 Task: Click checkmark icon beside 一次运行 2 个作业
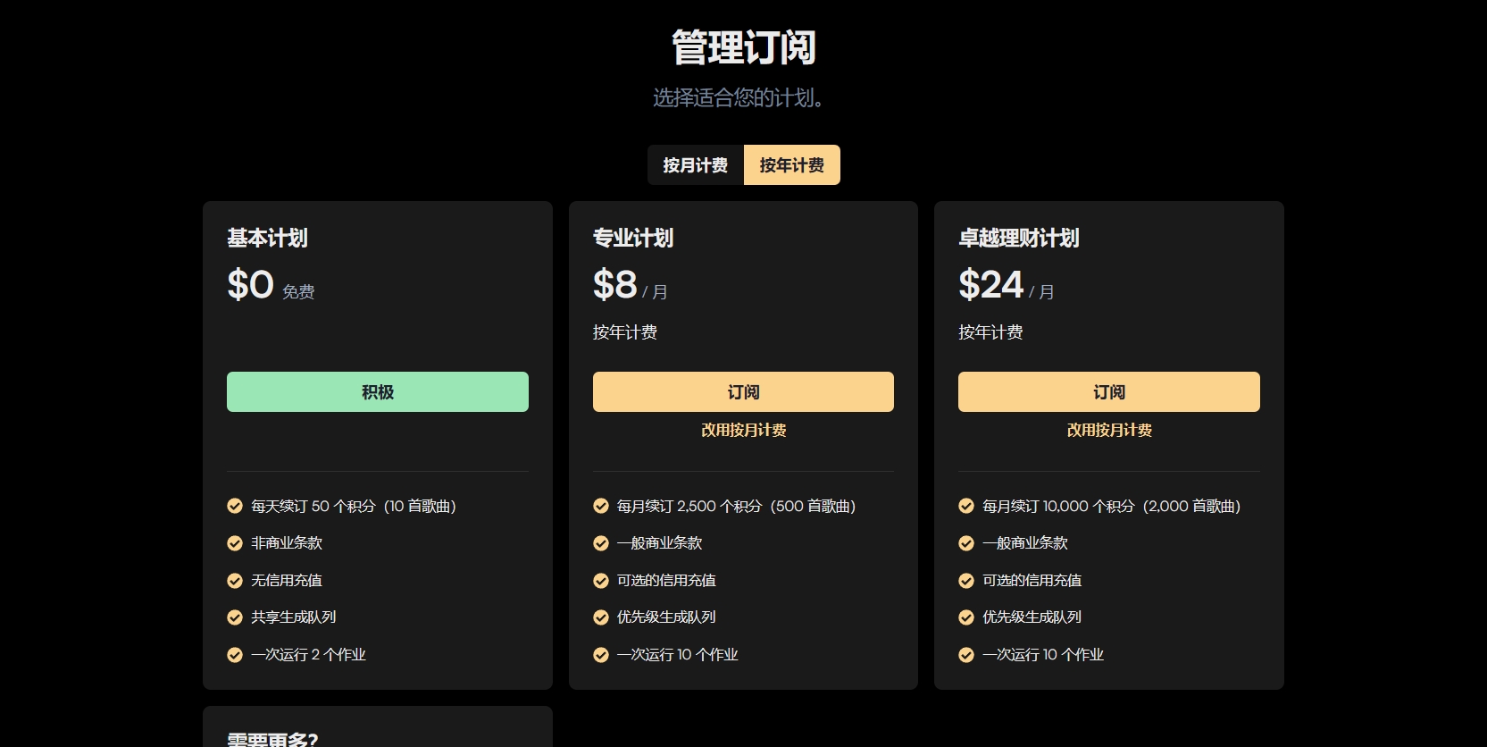click(235, 655)
